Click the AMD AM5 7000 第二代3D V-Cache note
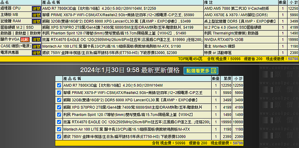 pos(237,8)
